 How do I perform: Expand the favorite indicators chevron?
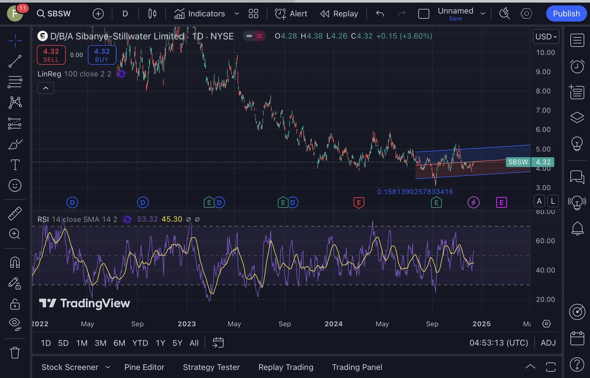tap(237, 14)
